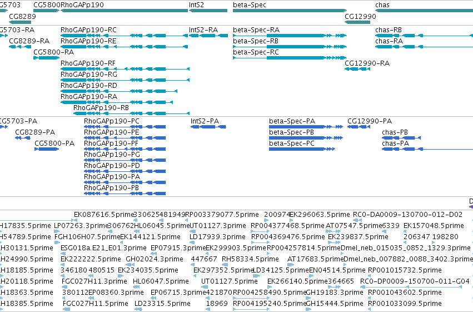Select clone RC0-DP0009-150700-011-G04
473x312 pixels.
pos(415,282)
